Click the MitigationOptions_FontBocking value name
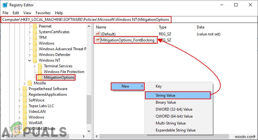The width and height of the screenshot is (258, 140). (x=128, y=40)
